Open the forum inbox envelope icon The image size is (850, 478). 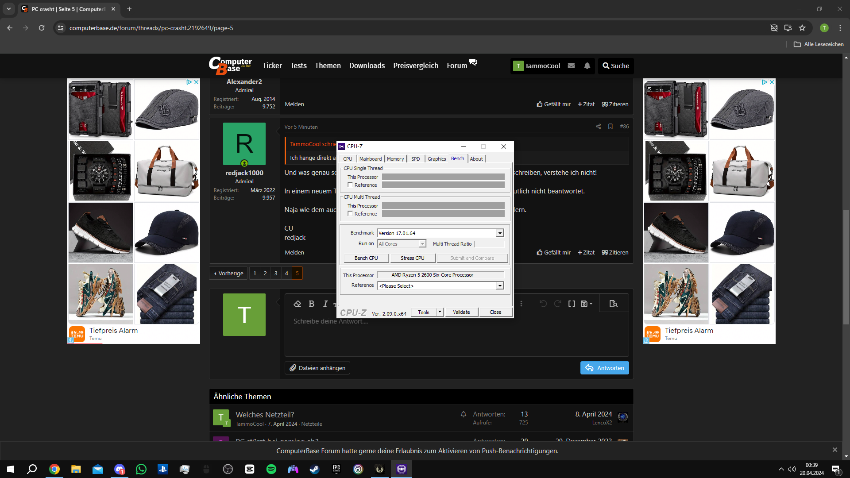[x=572, y=66]
